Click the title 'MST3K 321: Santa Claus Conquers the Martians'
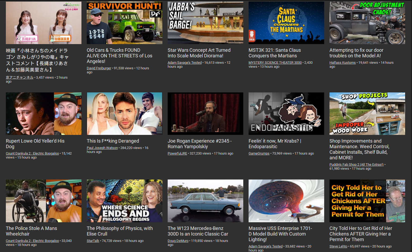412x252 pixels. tap(275, 53)
